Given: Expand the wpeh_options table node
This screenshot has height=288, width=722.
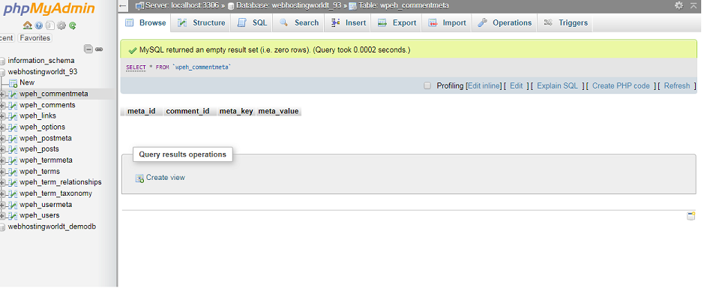Looking at the screenshot, I should pyautogui.click(x=2, y=127).
